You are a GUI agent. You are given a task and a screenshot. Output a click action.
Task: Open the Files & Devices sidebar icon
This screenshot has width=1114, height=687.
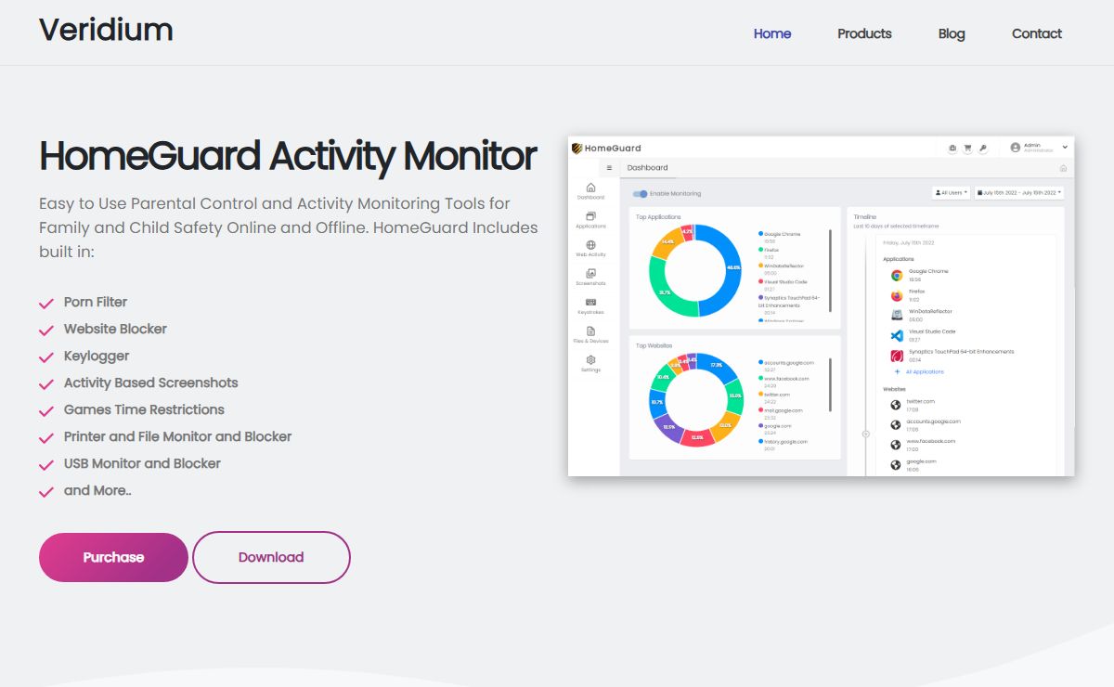coord(590,331)
